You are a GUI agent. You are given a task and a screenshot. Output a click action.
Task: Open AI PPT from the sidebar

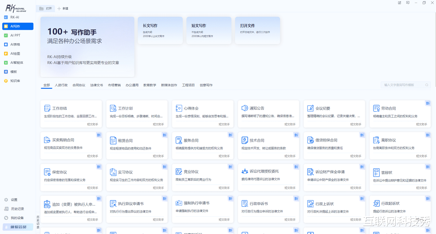(18, 36)
